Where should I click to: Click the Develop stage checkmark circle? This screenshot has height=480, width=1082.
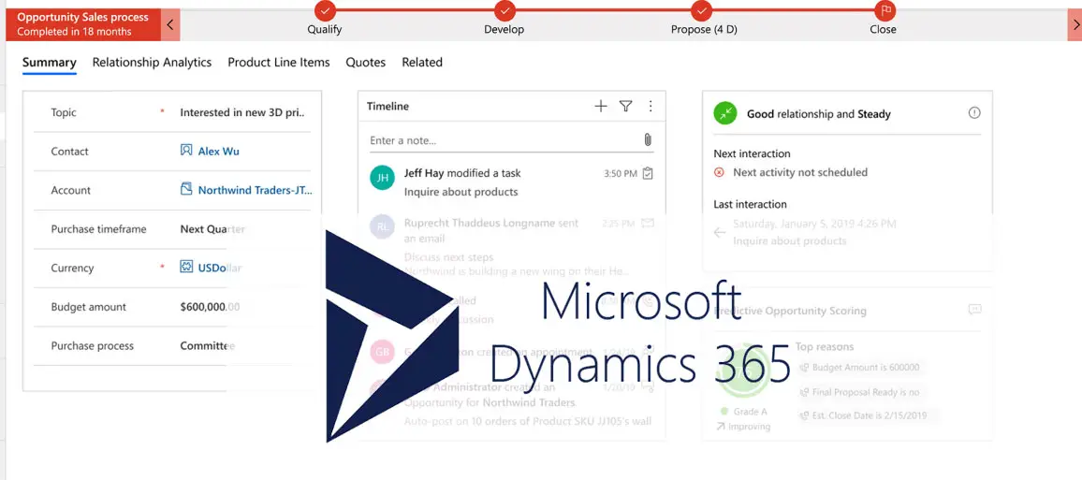[x=504, y=10]
